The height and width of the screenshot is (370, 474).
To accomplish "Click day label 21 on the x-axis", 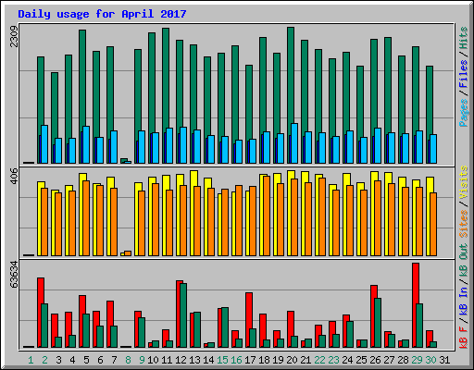I will pyautogui.click(x=306, y=360).
